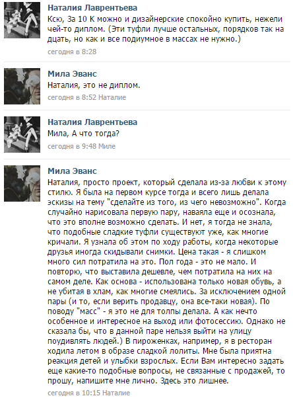
Task: Open Наталия Лаврентьева's avatar on the 8:28 comment
Action: [22, 20]
